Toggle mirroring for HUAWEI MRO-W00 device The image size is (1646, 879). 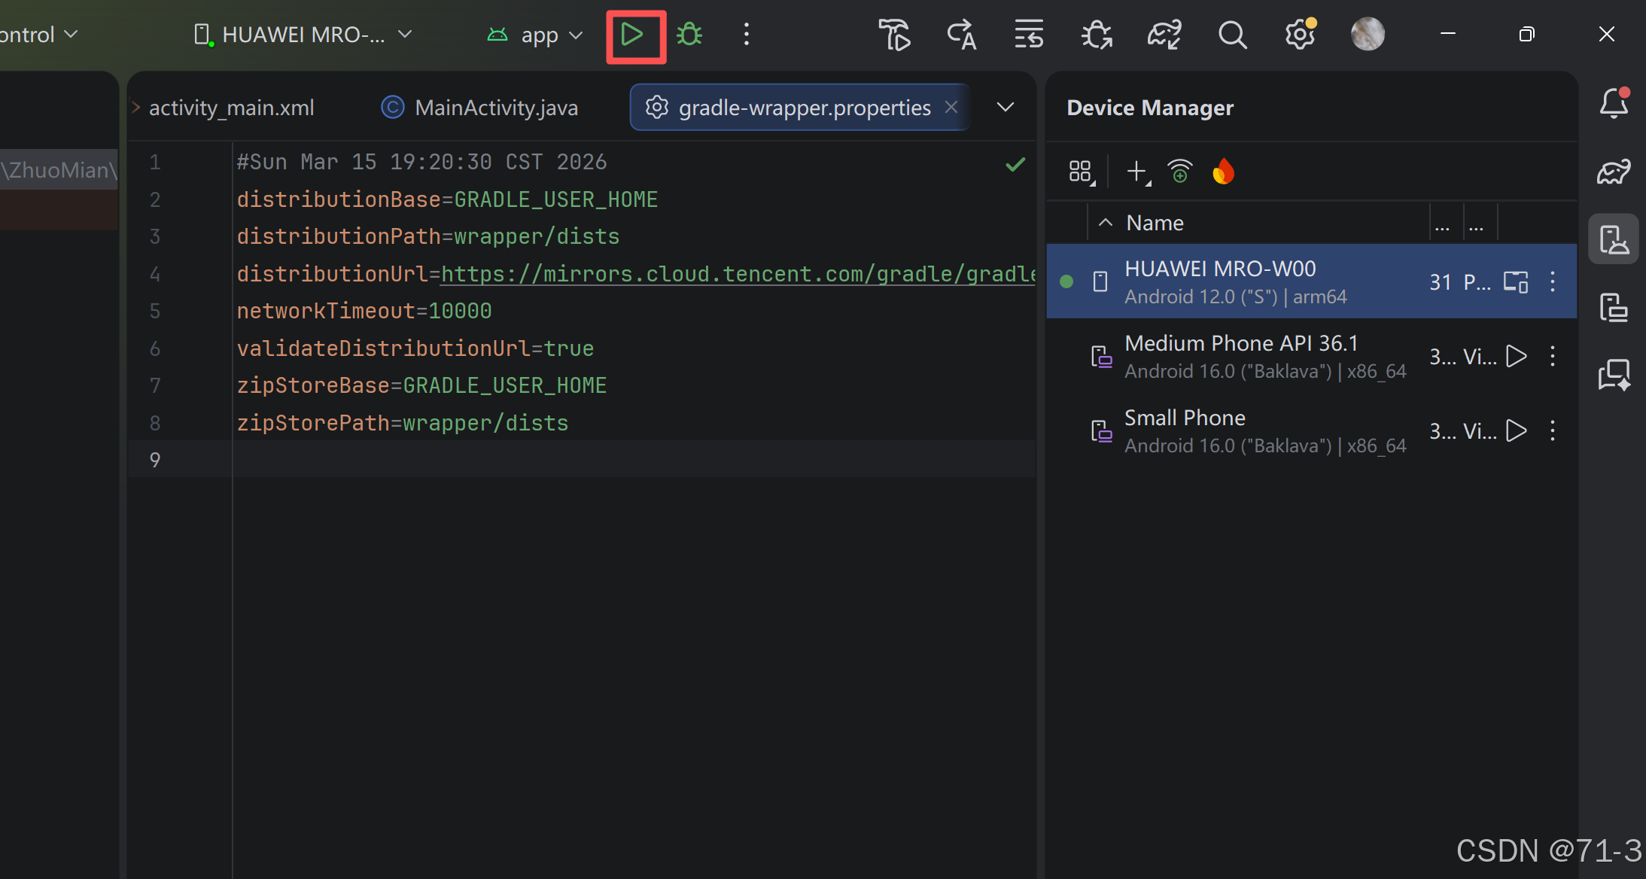(x=1515, y=281)
